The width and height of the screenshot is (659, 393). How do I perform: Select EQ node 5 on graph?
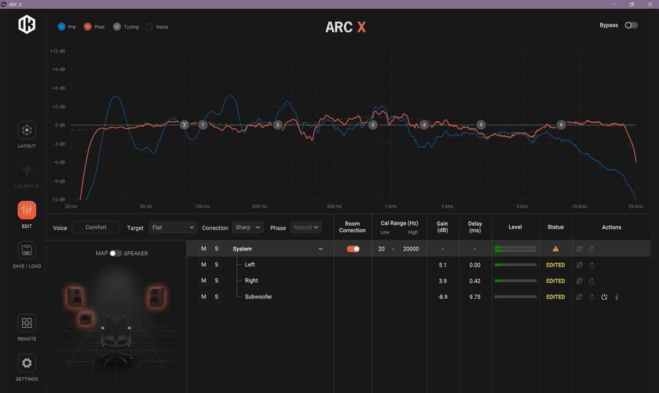click(481, 125)
